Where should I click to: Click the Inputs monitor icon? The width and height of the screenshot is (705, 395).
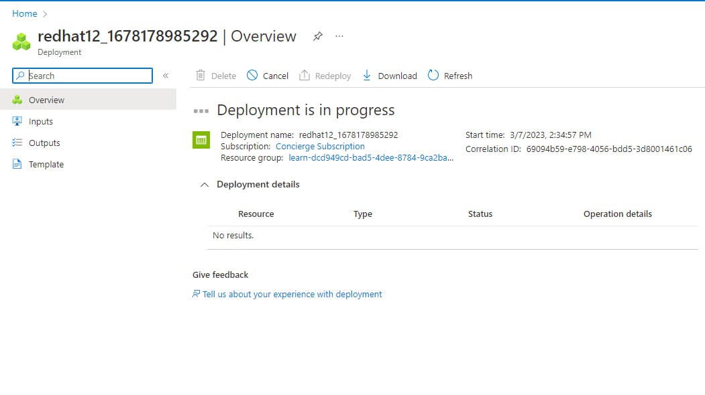pyautogui.click(x=17, y=121)
